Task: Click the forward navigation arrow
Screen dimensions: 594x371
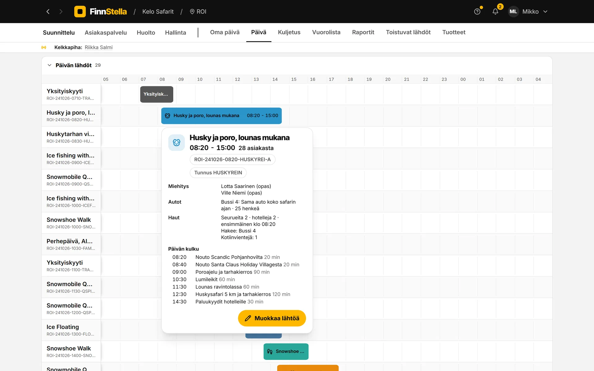Action: click(61, 11)
